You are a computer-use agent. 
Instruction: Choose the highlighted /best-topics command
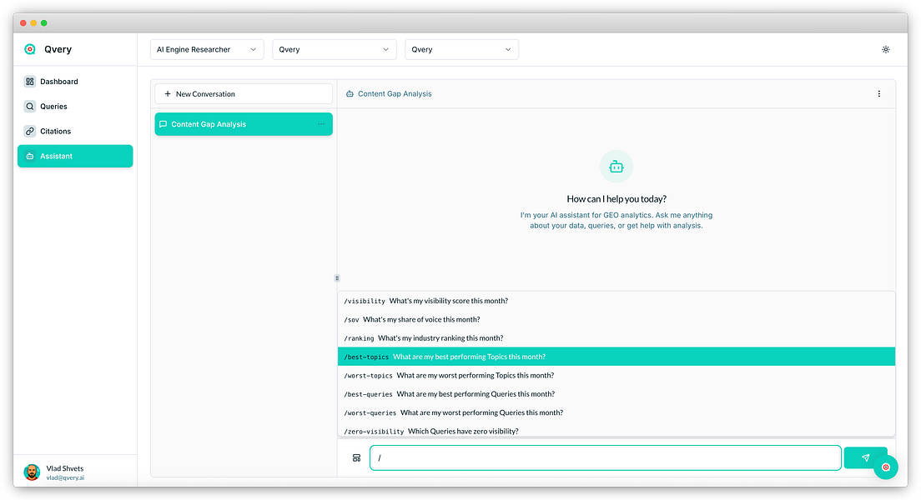pos(617,357)
